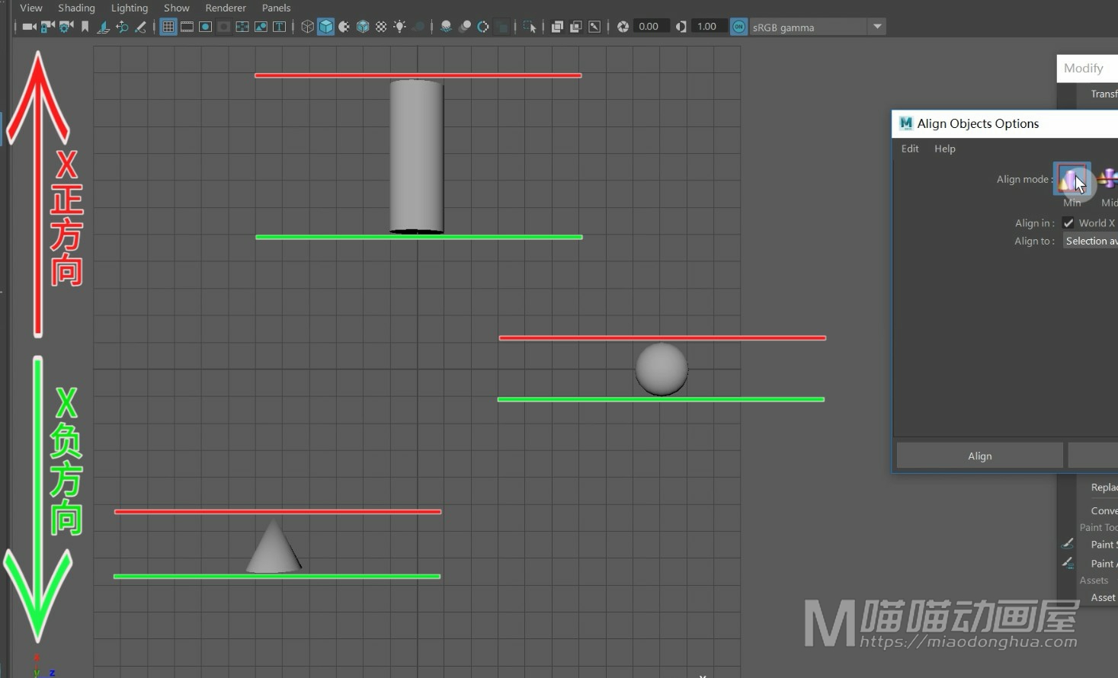This screenshot has height=678, width=1118.
Task: Click the wireframe cube icon
Action: pos(307,27)
